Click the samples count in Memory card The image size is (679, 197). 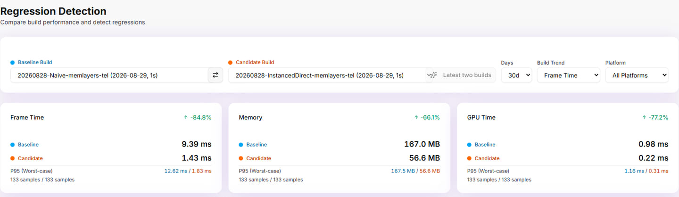click(271, 180)
